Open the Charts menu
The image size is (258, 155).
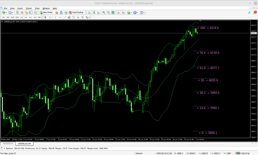(28, 8)
